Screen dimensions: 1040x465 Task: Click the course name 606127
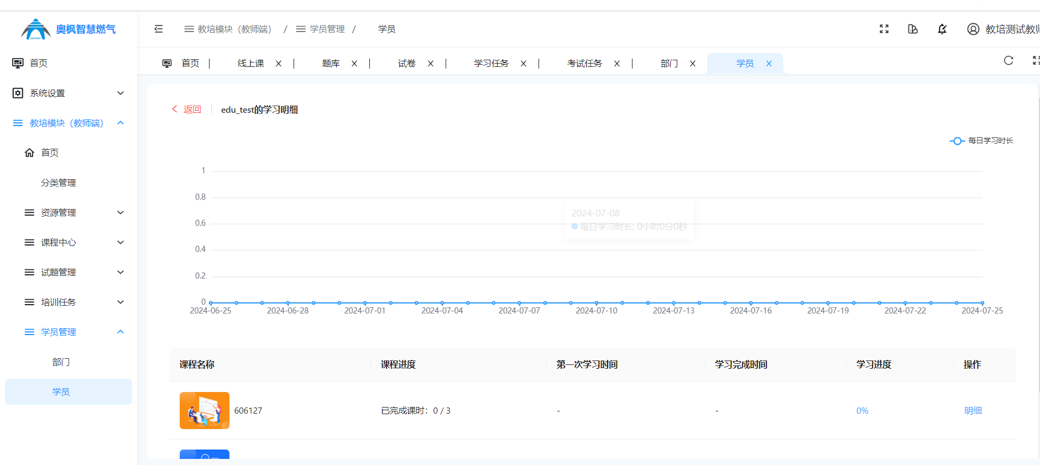coord(248,410)
